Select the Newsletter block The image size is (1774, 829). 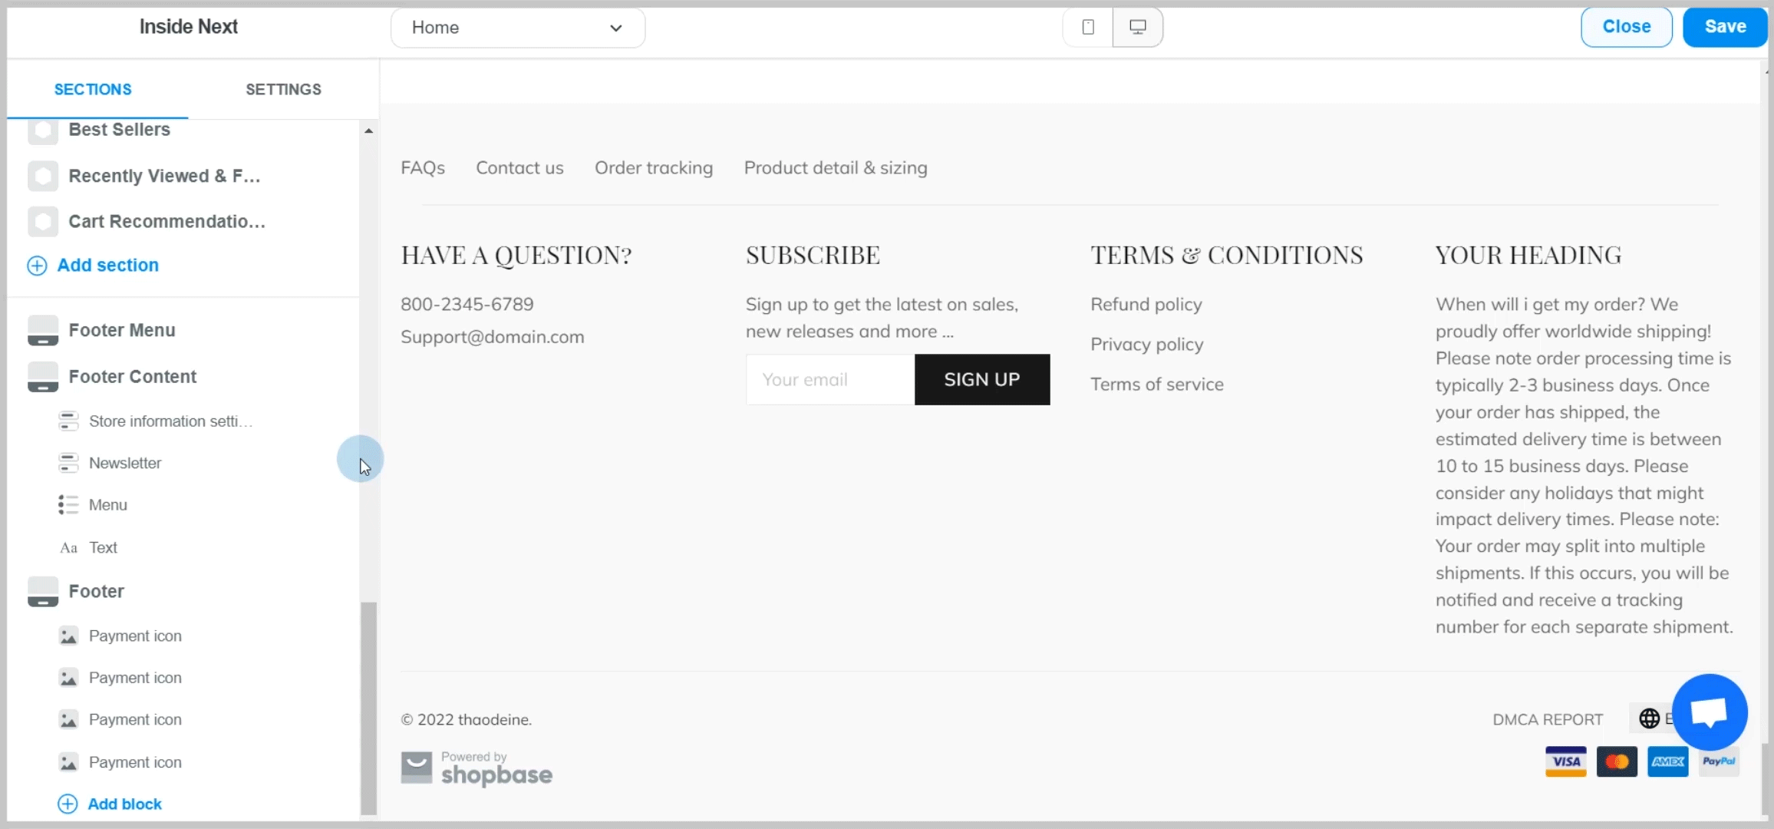click(x=125, y=463)
